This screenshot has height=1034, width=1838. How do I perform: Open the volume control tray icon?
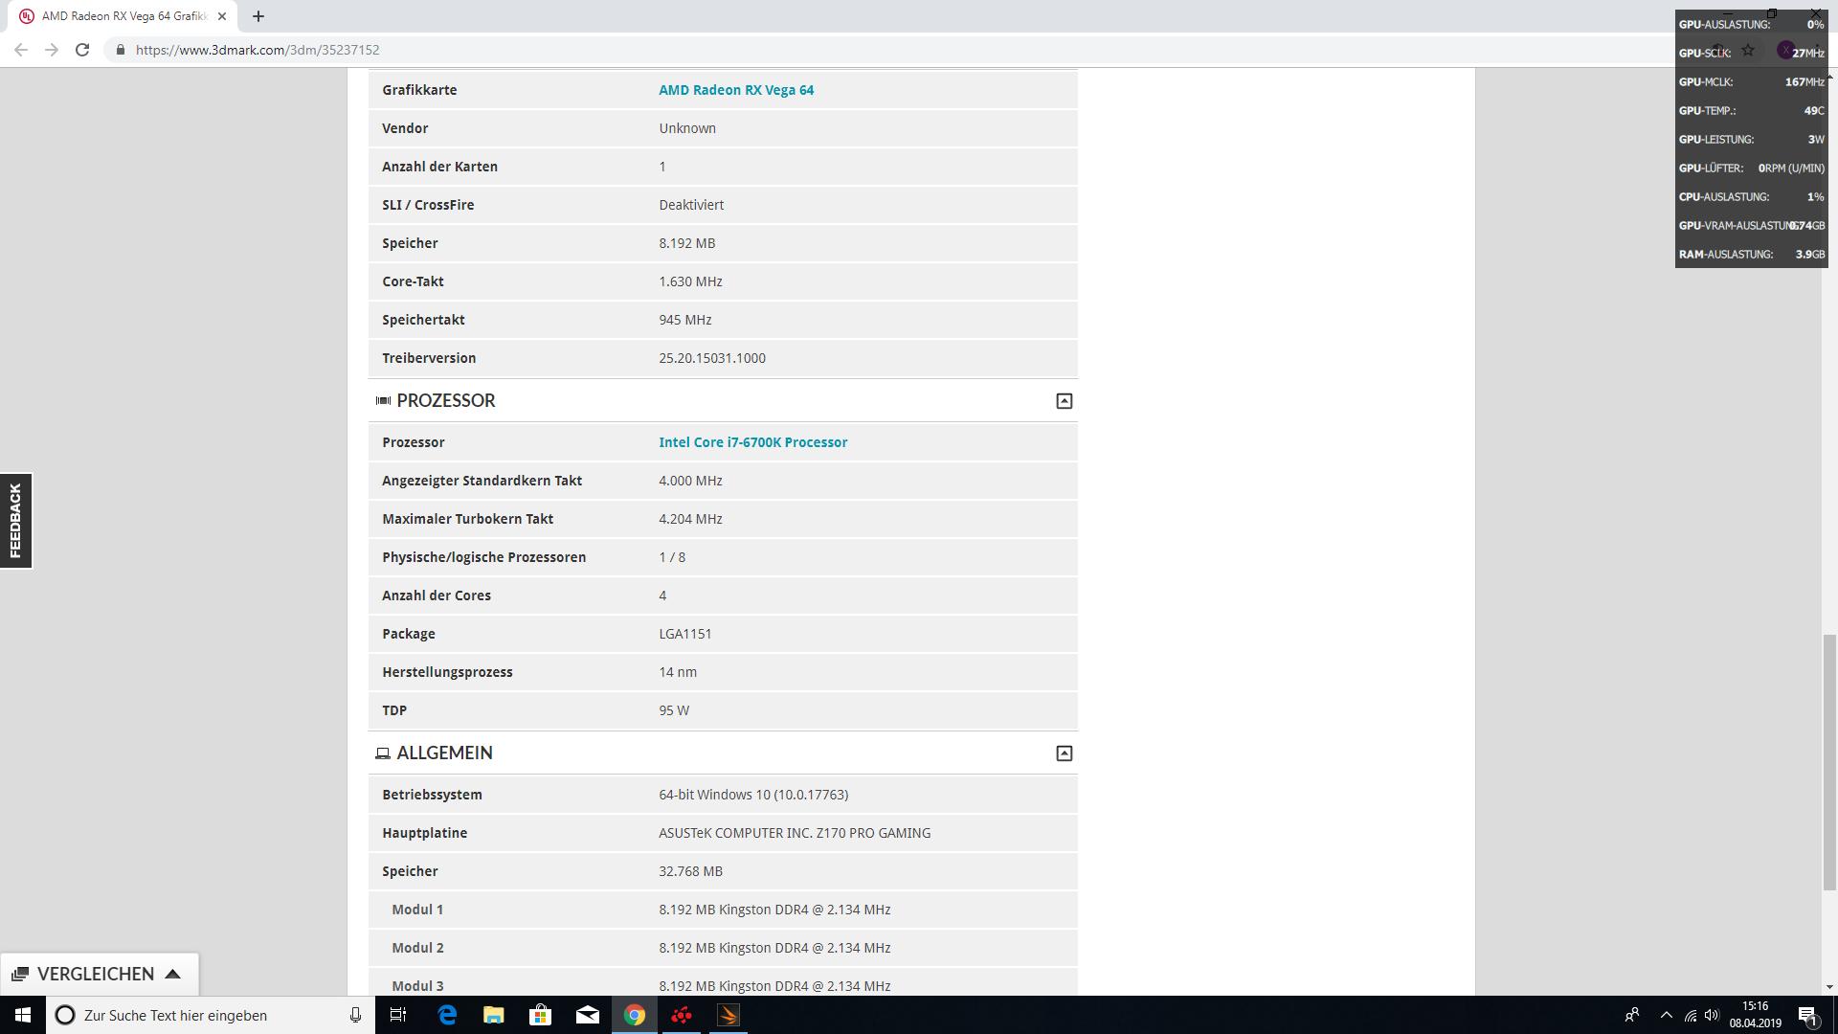pos(1712,1015)
